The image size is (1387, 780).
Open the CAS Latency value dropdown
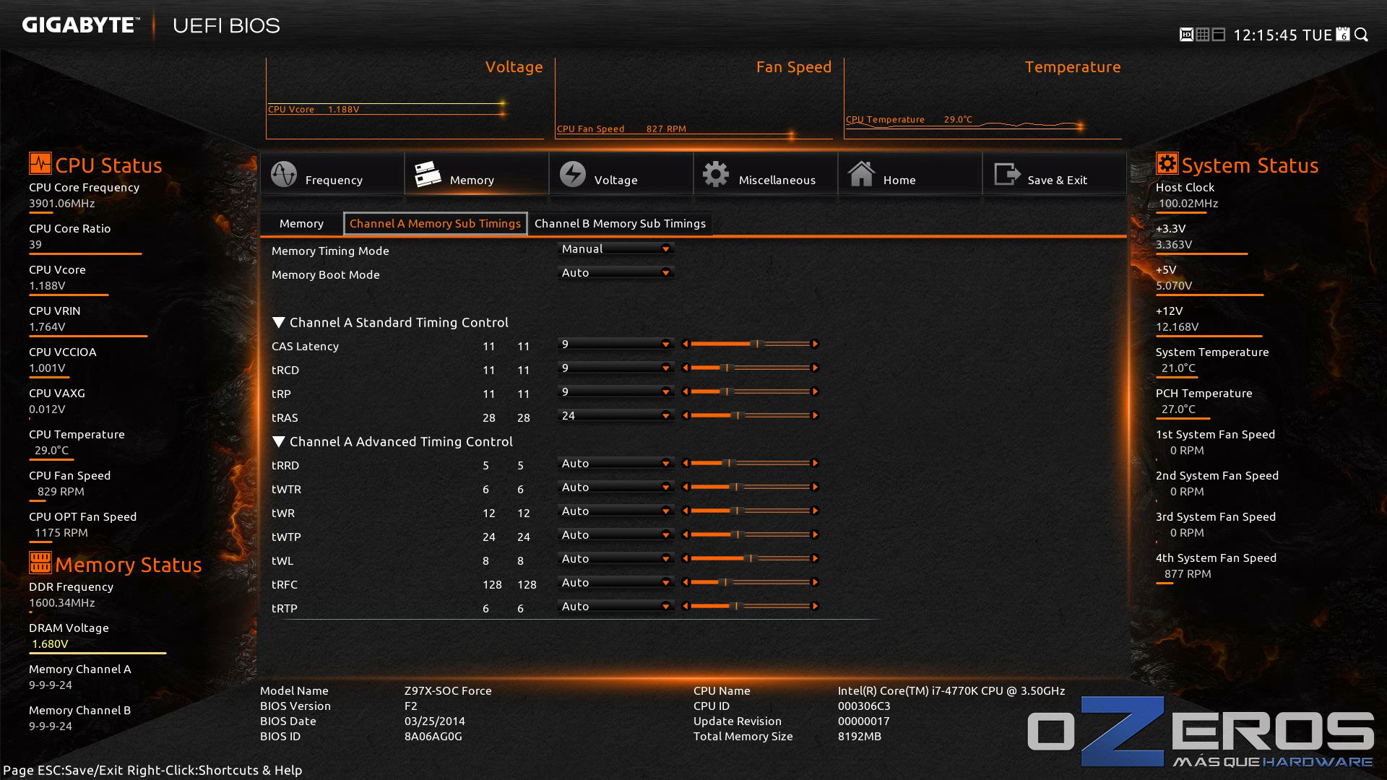coord(615,344)
